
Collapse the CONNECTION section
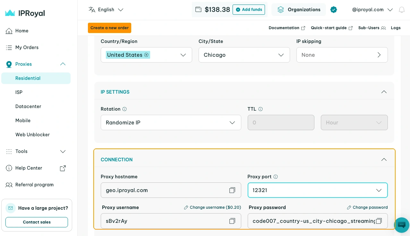click(x=384, y=160)
